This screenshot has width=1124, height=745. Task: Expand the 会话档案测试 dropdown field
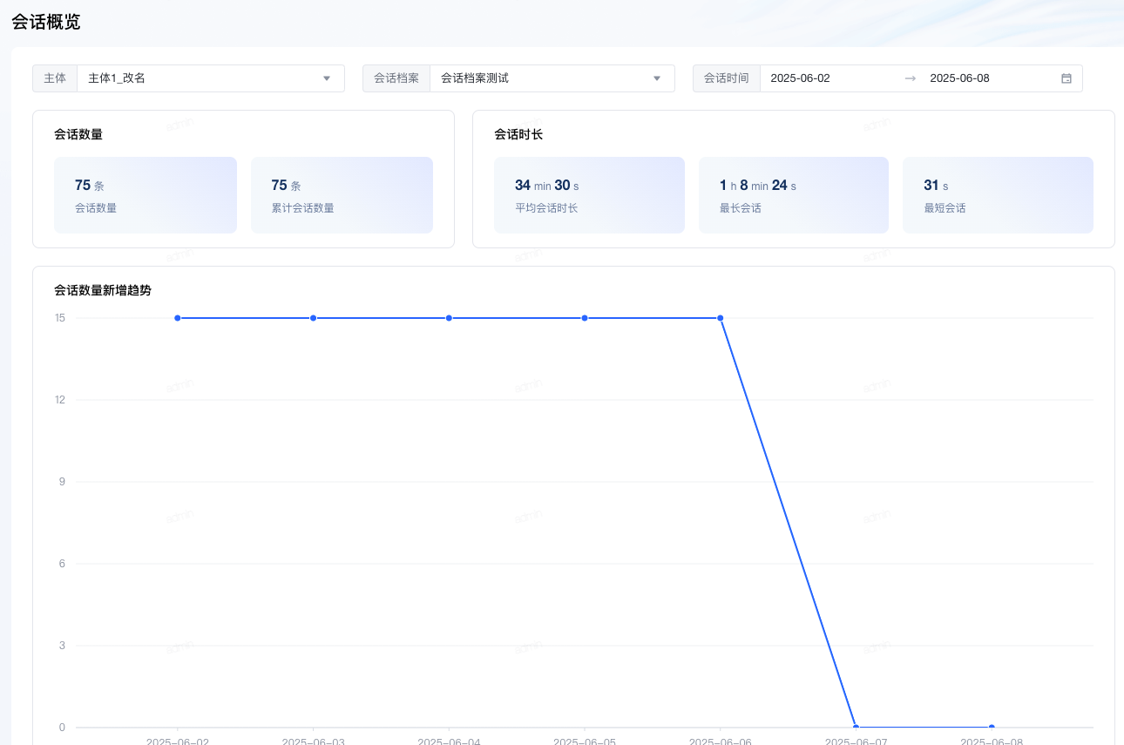[540, 78]
